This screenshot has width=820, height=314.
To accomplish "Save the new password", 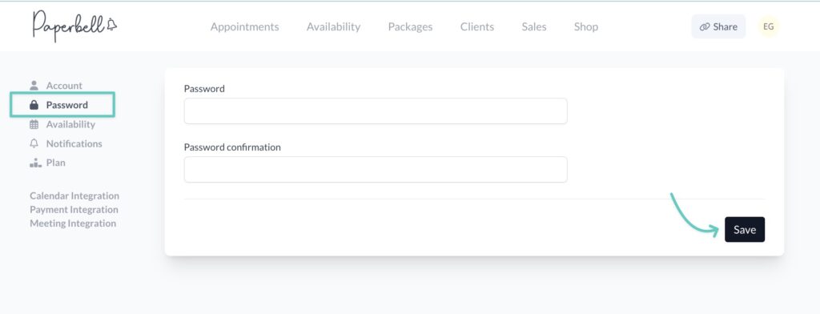I will [x=745, y=229].
